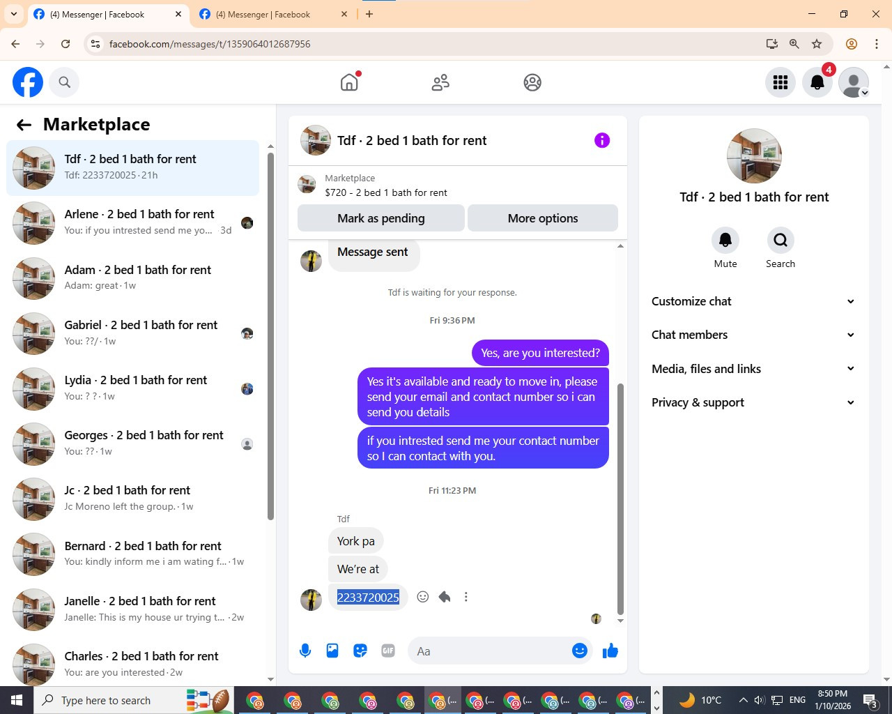Open the Friends icon in top navigation
Image resolution: width=892 pixels, height=714 pixels.
[x=440, y=82]
